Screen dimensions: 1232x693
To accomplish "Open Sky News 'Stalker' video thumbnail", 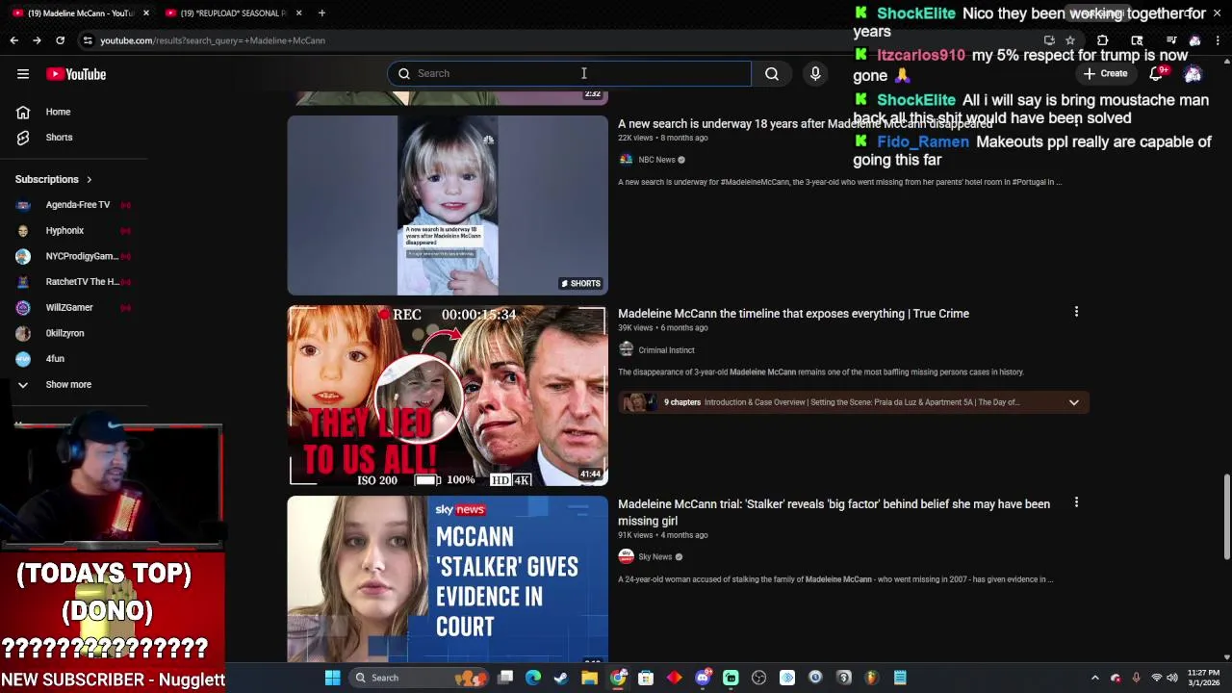I will 448,578.
